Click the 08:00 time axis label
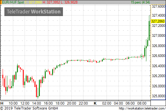The image size is (166, 111). (142, 103)
